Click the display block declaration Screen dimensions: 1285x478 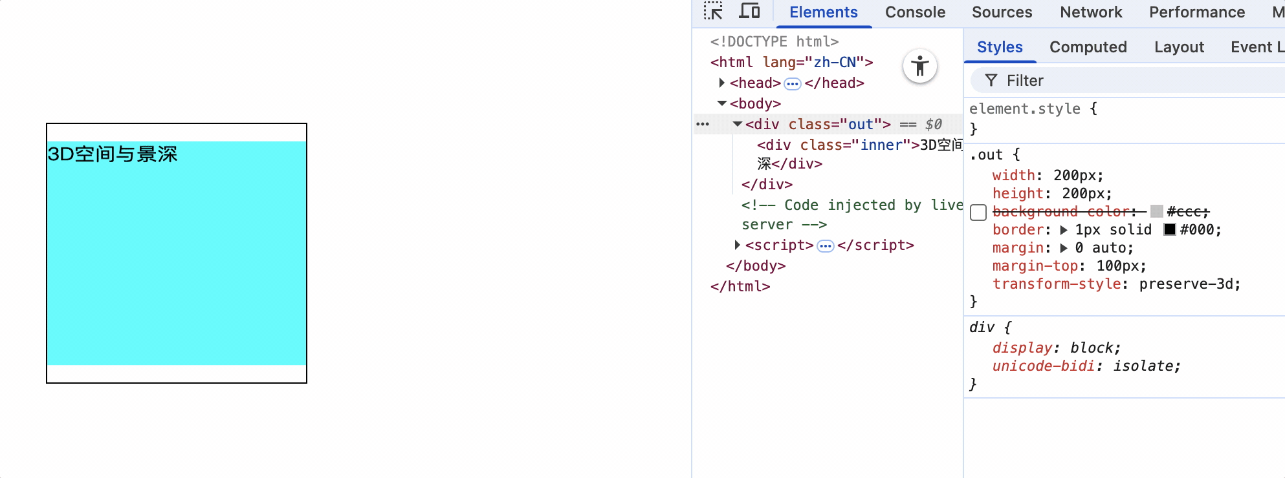[1057, 348]
